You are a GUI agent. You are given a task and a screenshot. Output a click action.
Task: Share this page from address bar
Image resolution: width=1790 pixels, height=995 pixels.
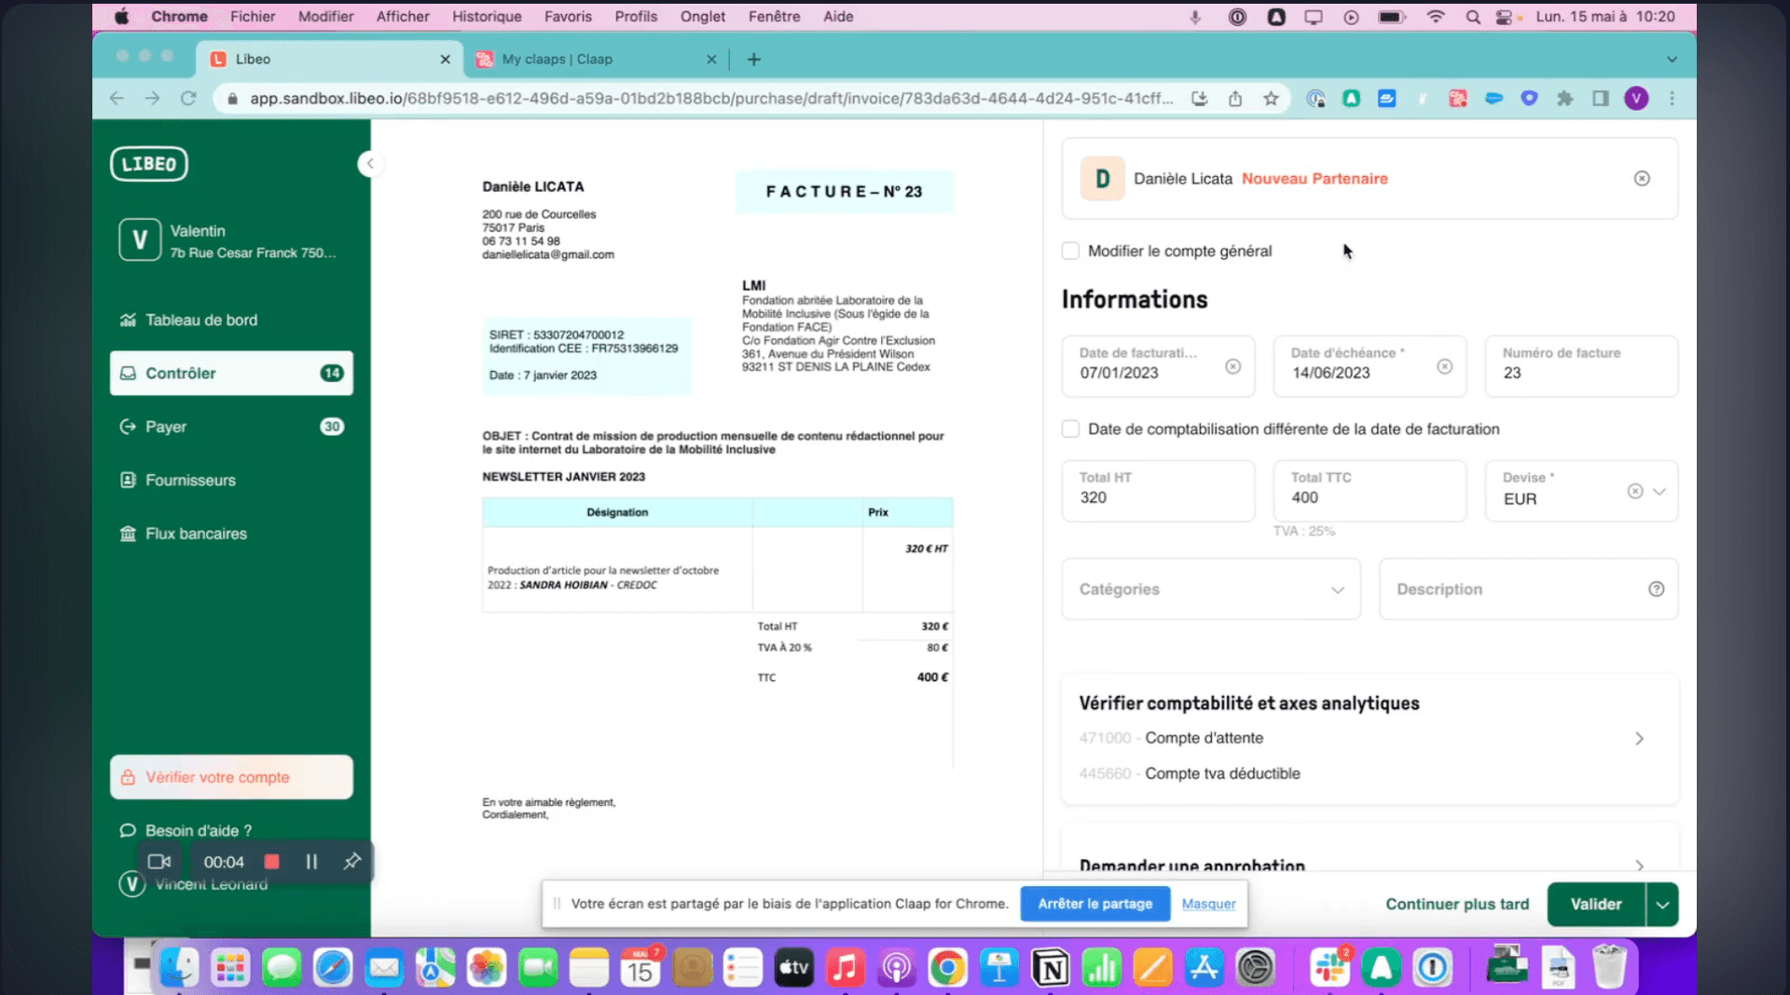(x=1235, y=98)
